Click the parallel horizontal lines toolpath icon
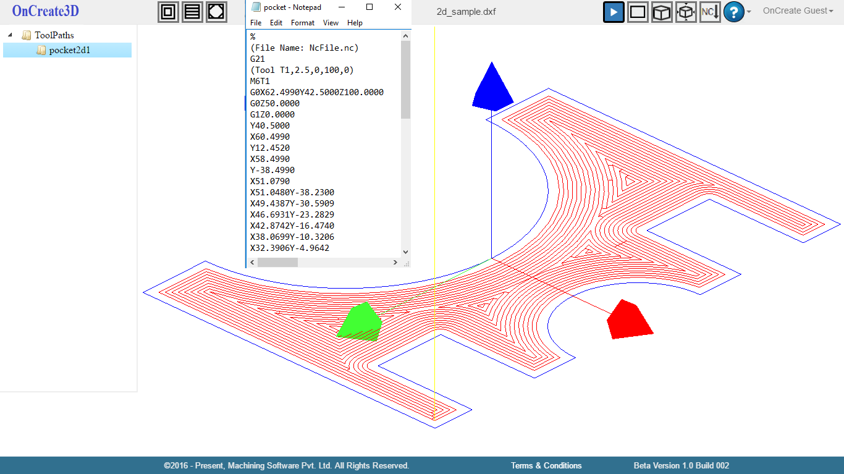This screenshot has width=844, height=474. point(192,12)
